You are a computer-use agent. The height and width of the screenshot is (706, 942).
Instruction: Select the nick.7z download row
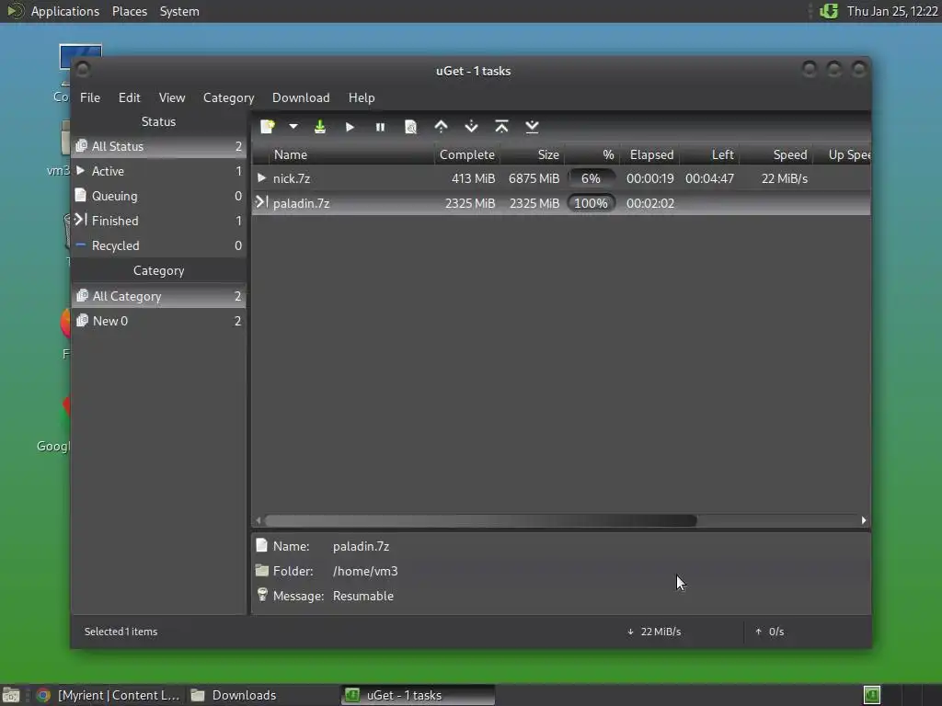tap(561, 178)
